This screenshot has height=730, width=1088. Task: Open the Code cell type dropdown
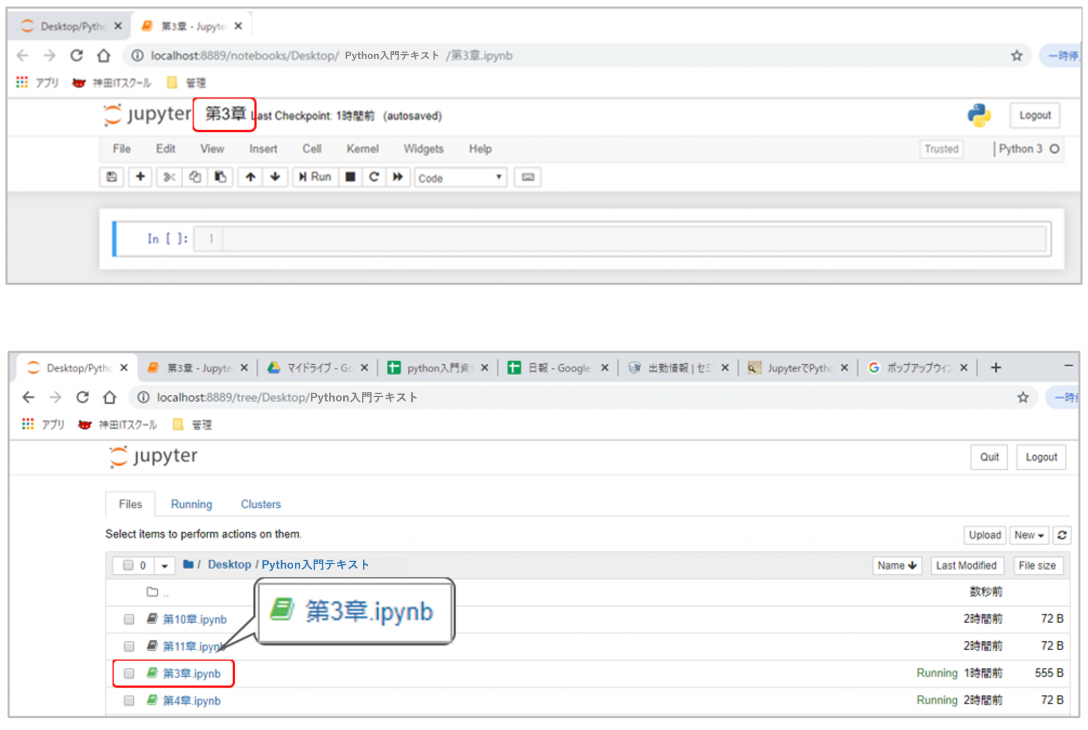point(460,178)
